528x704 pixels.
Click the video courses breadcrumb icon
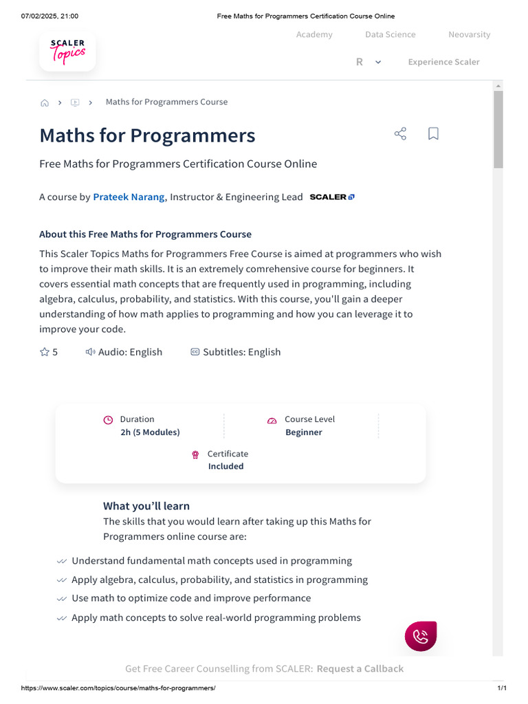(x=75, y=102)
